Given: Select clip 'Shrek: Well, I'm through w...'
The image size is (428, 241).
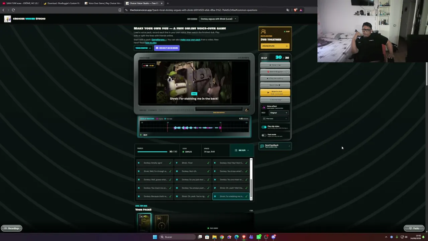Looking at the screenshot, I should pyautogui.click(x=155, y=171).
